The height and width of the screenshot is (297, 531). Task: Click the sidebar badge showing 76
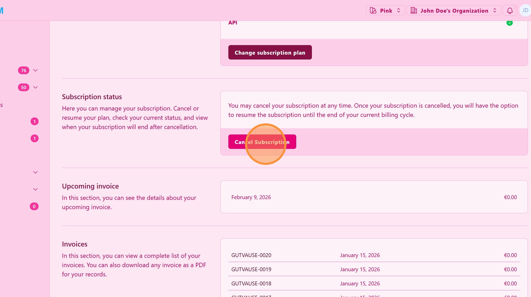point(23,70)
